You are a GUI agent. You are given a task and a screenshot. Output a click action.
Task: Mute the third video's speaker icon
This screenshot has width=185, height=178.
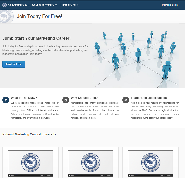click(167, 175)
